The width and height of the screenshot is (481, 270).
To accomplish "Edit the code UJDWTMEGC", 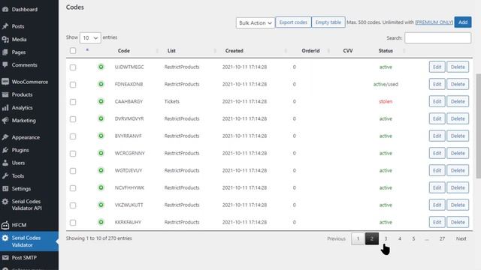I will (437, 67).
